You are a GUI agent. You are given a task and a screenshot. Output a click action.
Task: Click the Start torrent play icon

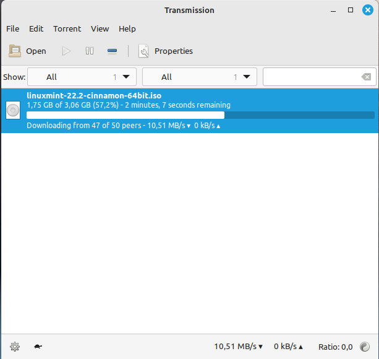67,51
